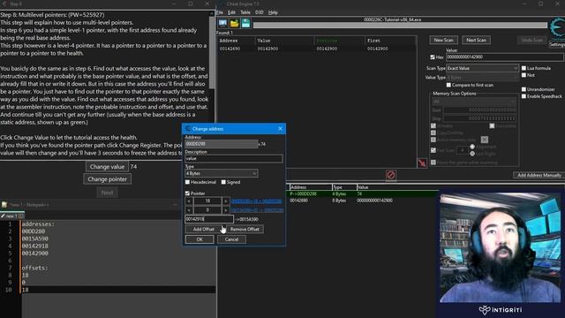Click the Cheat Engine logo icon

(557, 27)
